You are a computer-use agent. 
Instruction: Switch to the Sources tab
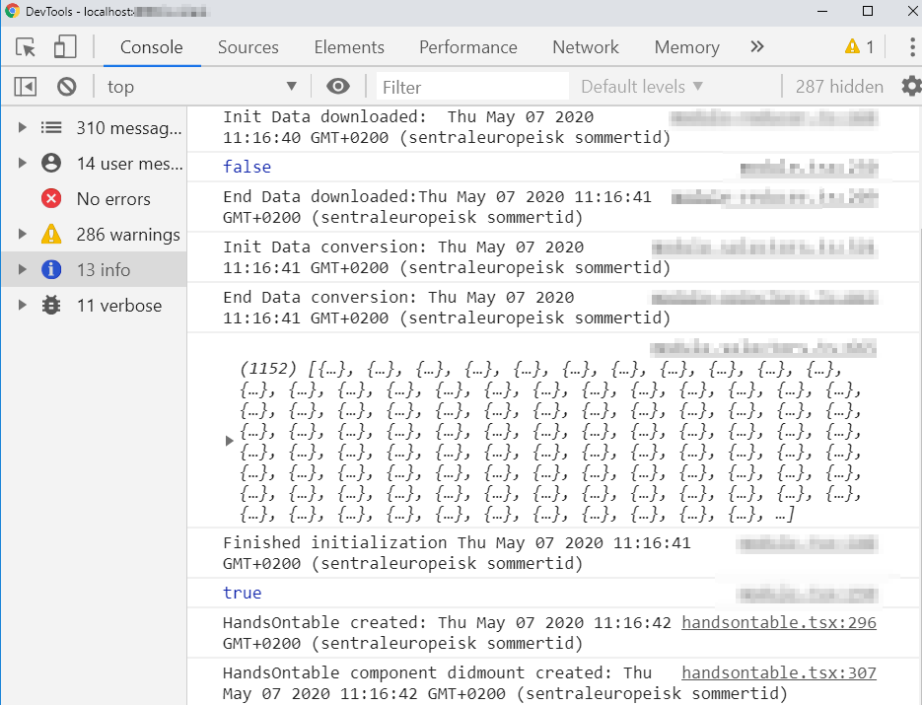[x=248, y=47]
